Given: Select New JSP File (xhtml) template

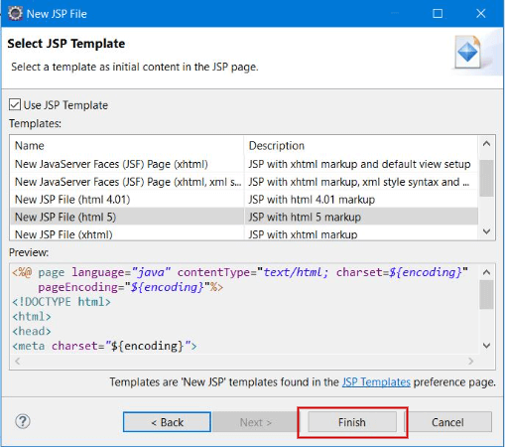Looking at the screenshot, I should pos(244,233).
